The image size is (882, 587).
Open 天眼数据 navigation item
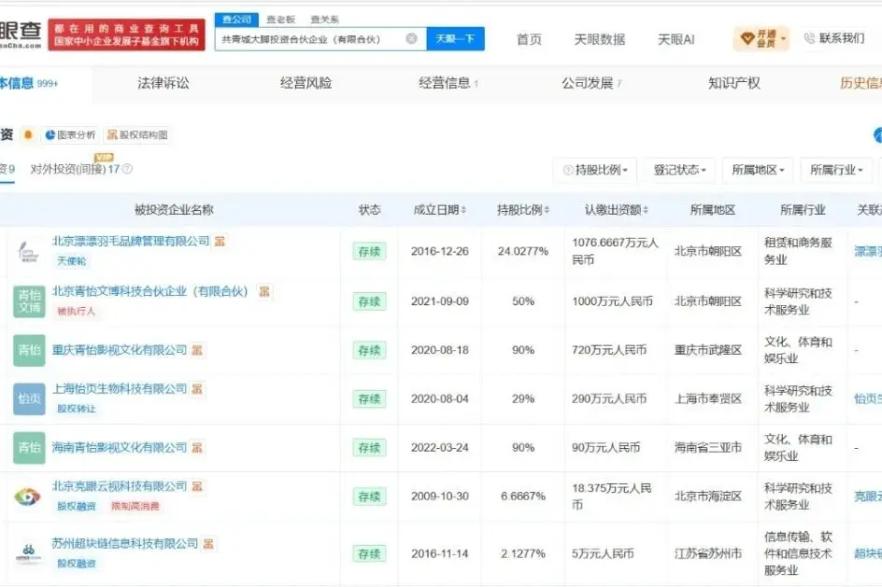600,39
